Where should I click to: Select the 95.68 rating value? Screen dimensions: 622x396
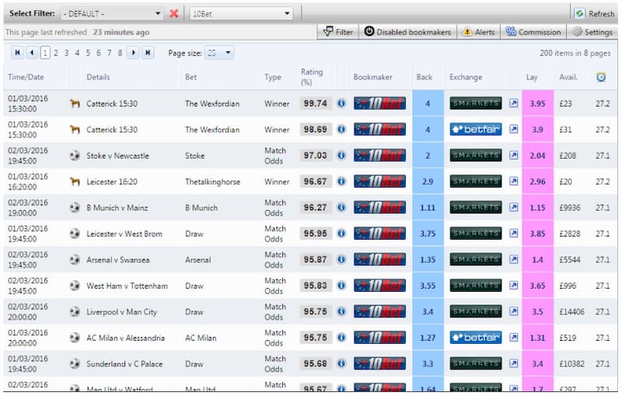(316, 363)
